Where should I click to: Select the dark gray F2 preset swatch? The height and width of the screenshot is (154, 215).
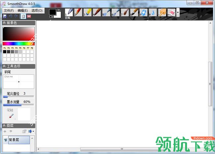(x=9, y=52)
